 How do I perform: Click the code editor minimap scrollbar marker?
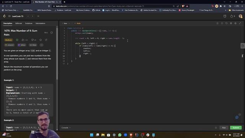click(x=242, y=56)
